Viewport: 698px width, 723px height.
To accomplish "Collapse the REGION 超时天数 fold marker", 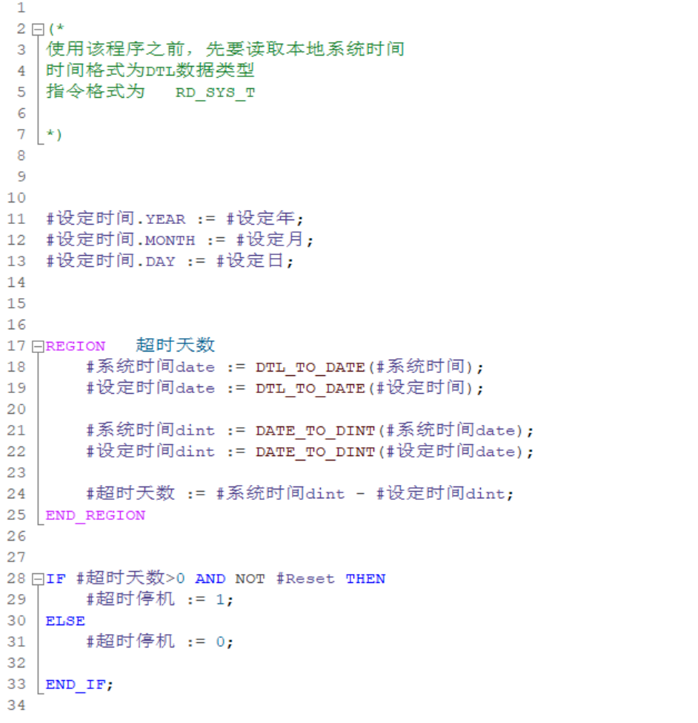I will [x=38, y=346].
